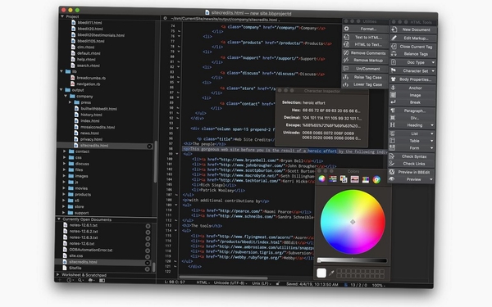This screenshot has height=307, width=492.
Task: Open the 100% zoom popup in status bar
Action: 378,286
